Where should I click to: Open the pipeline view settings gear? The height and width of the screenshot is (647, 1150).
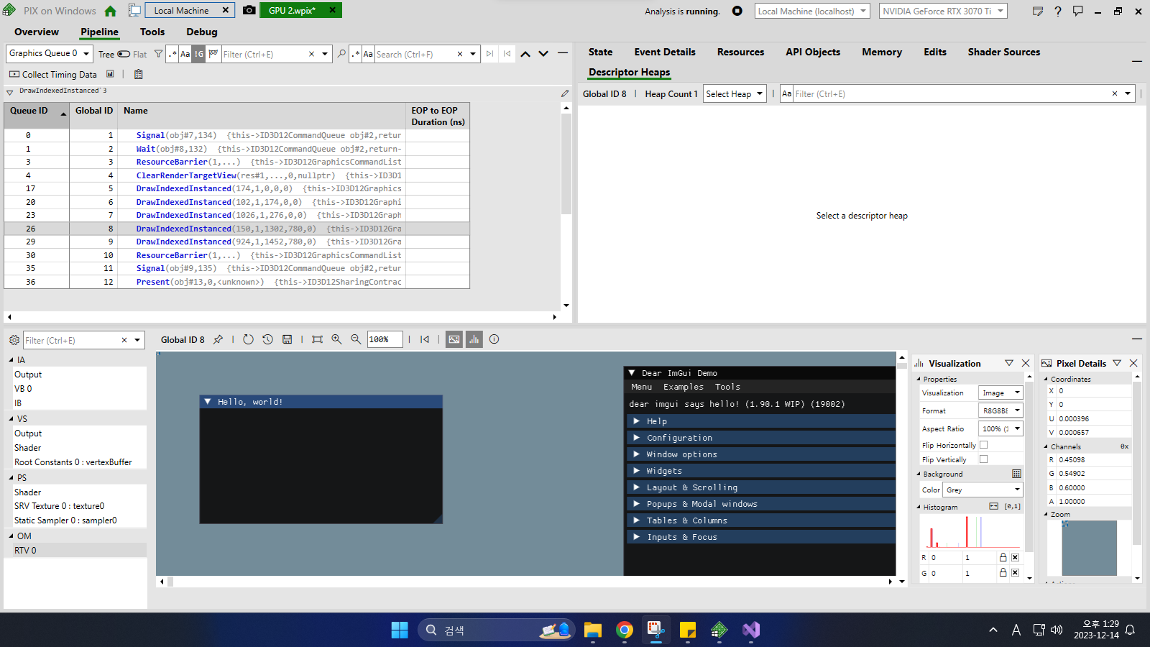coord(14,340)
